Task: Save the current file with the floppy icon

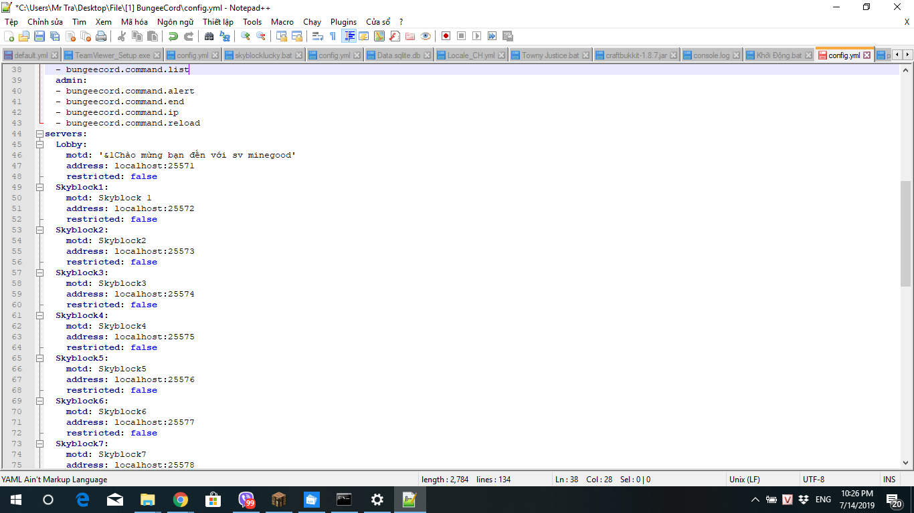Action: (39, 36)
